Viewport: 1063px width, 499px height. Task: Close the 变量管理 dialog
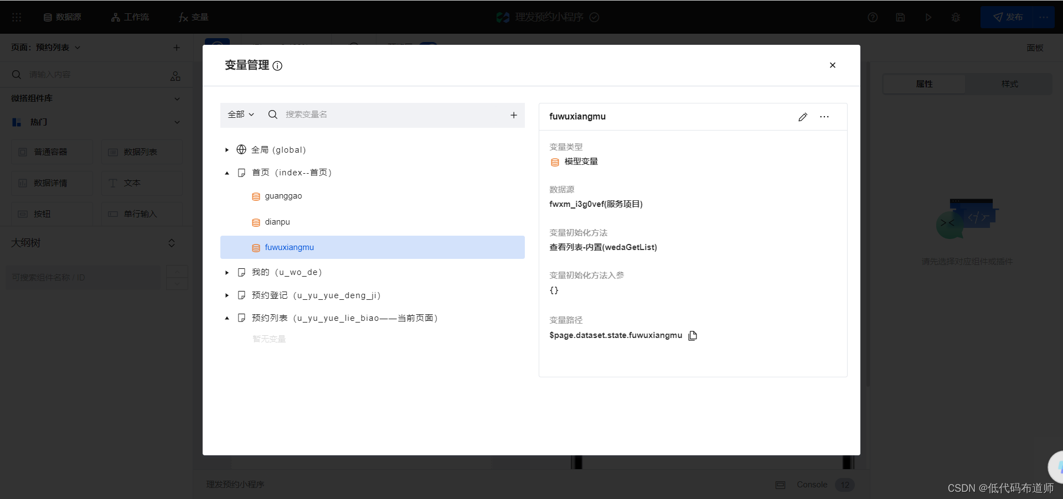(832, 65)
